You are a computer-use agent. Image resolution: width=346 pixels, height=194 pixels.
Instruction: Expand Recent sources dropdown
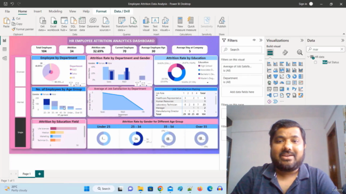(105, 24)
